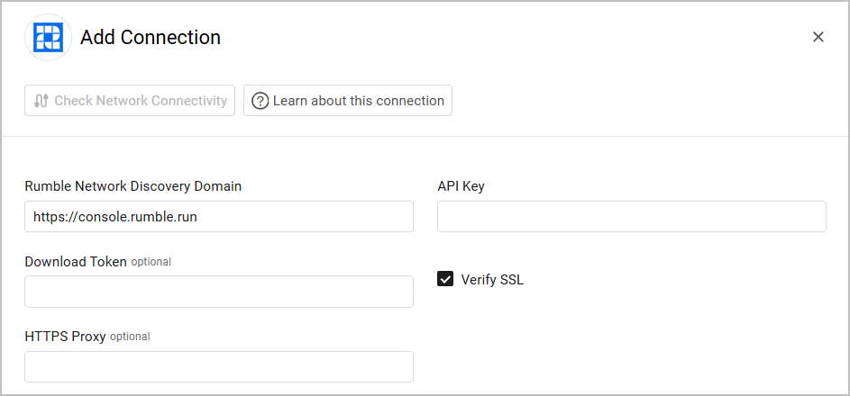Click the Download Token label
This screenshot has height=396, width=850.
[x=76, y=262]
